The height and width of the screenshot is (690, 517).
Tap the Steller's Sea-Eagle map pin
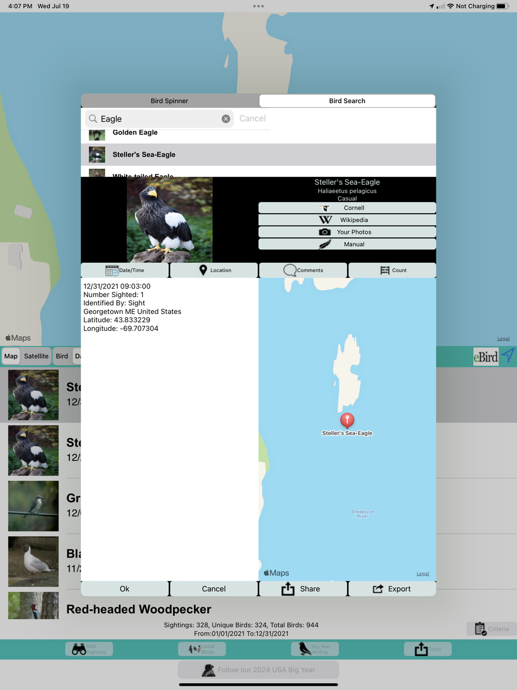pos(347,420)
